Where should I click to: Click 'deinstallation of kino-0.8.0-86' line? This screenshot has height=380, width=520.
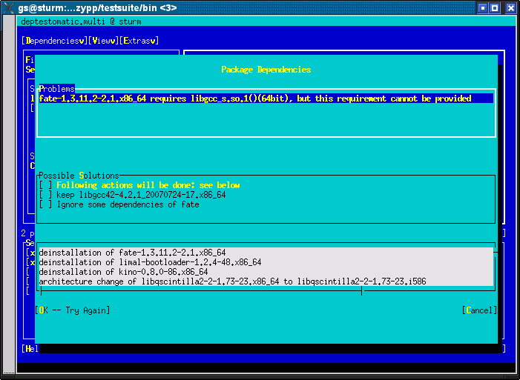pos(266,272)
